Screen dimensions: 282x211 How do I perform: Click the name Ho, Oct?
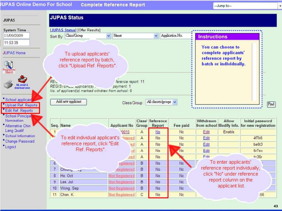tap(67, 176)
